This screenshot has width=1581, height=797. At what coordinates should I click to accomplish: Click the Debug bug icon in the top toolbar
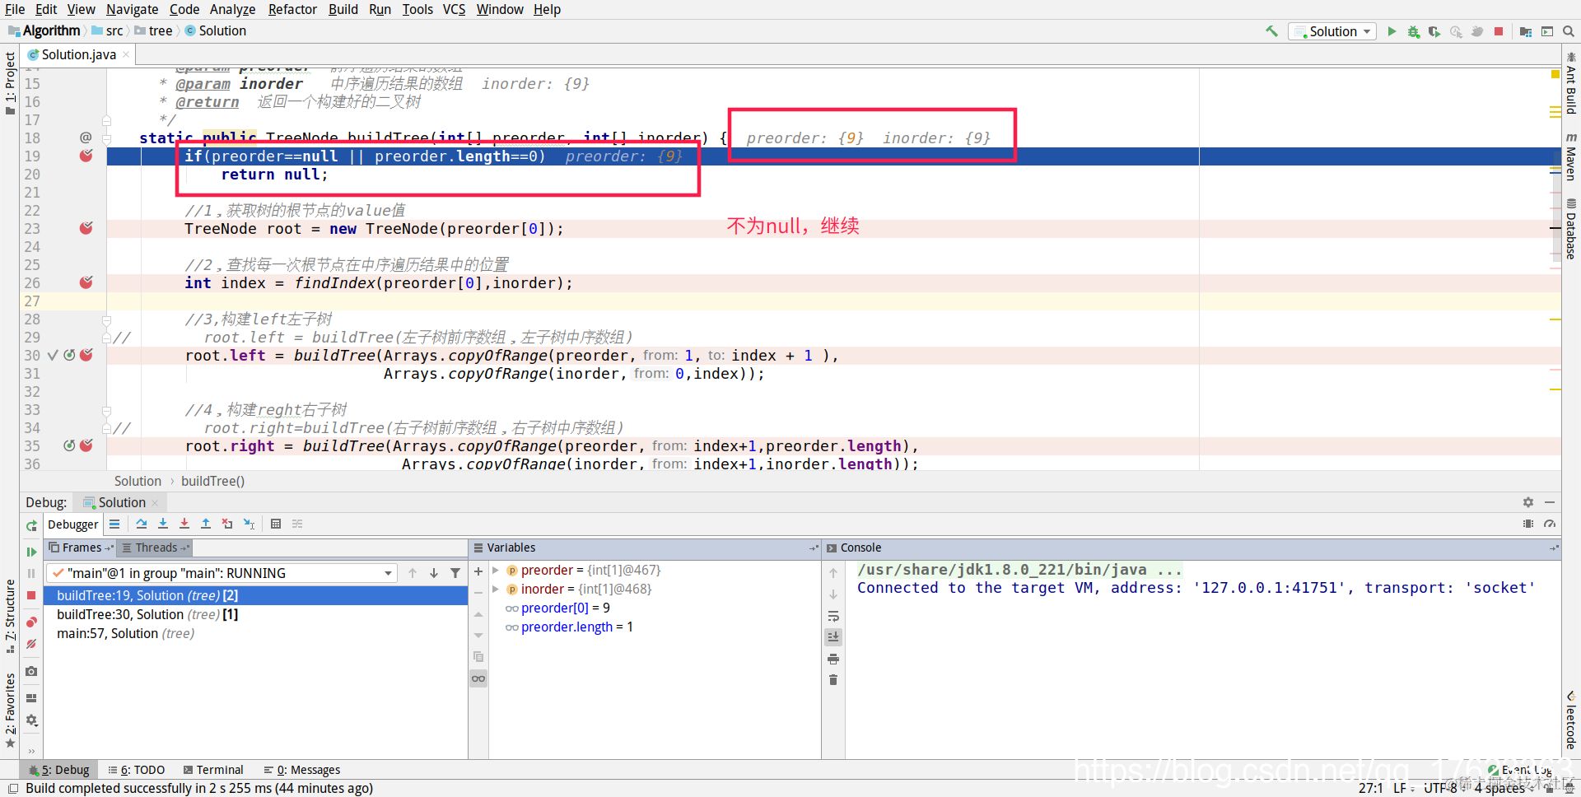tap(1413, 31)
